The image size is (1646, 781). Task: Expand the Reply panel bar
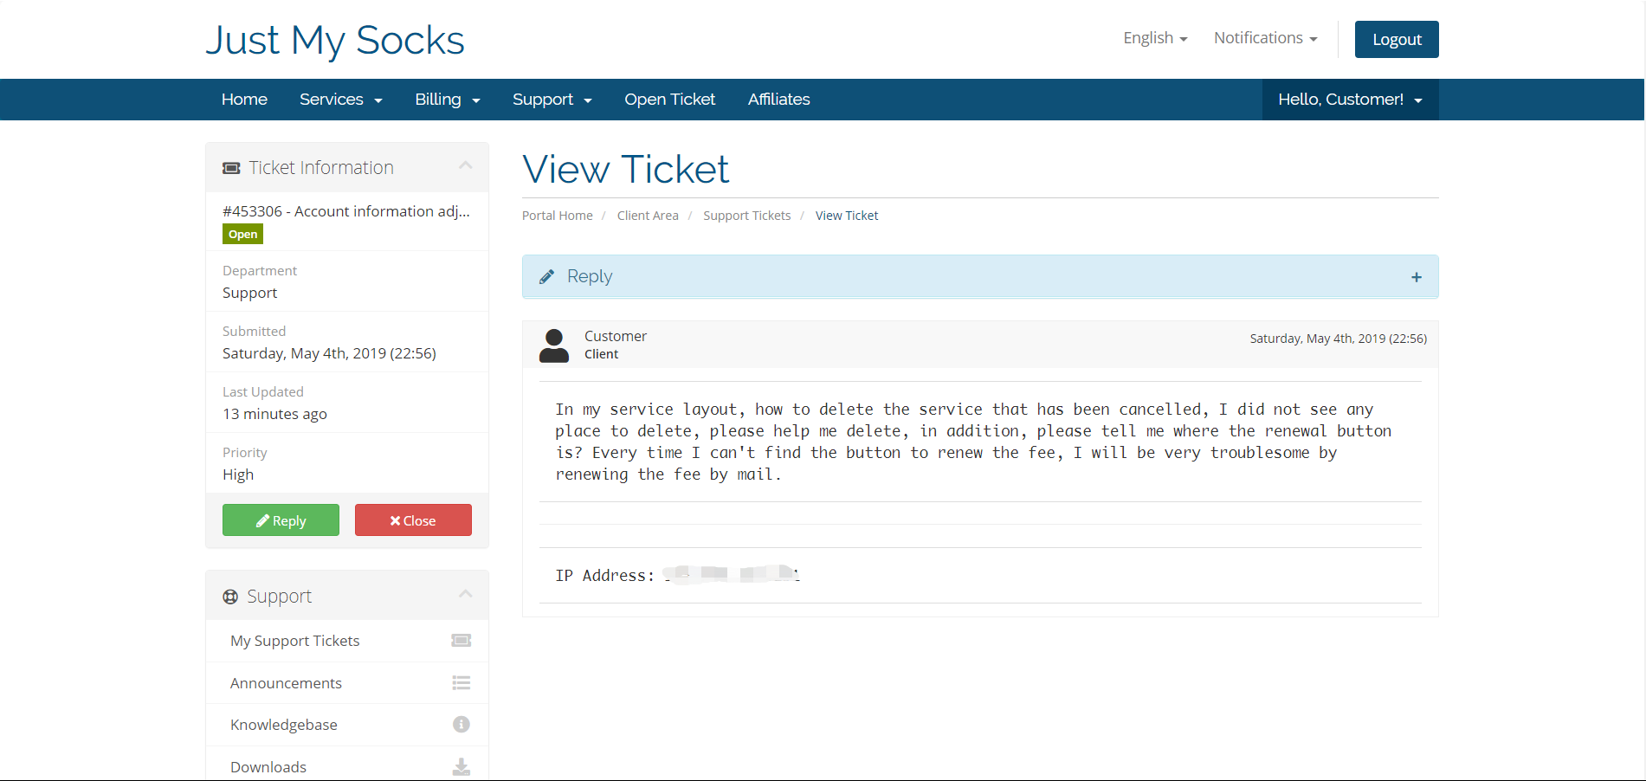click(x=980, y=277)
